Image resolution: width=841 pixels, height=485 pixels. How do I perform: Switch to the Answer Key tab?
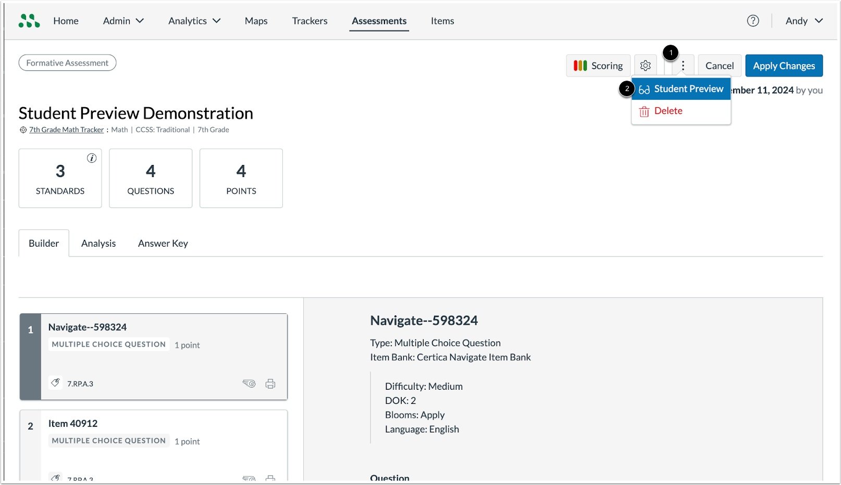[x=163, y=243]
